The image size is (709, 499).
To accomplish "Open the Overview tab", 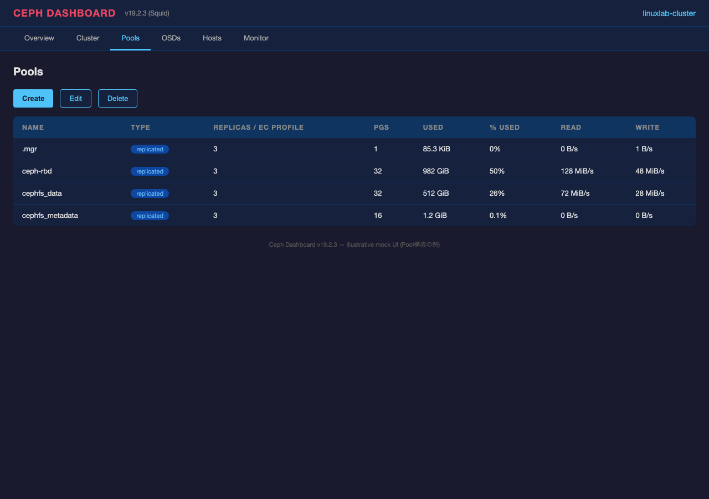I will coord(39,38).
